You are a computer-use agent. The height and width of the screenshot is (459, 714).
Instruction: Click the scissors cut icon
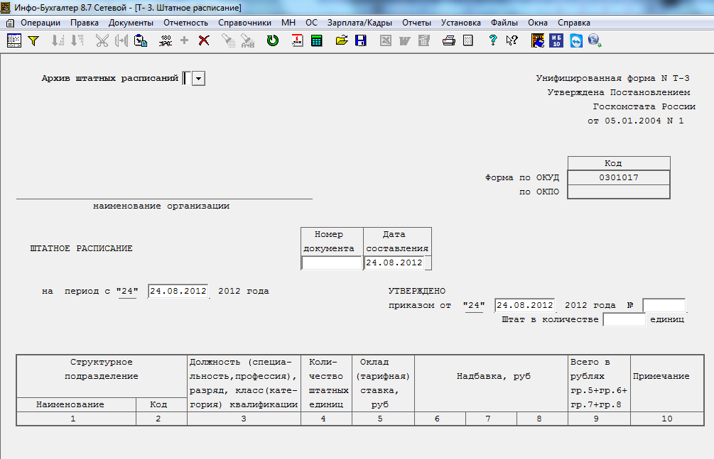[x=102, y=41]
